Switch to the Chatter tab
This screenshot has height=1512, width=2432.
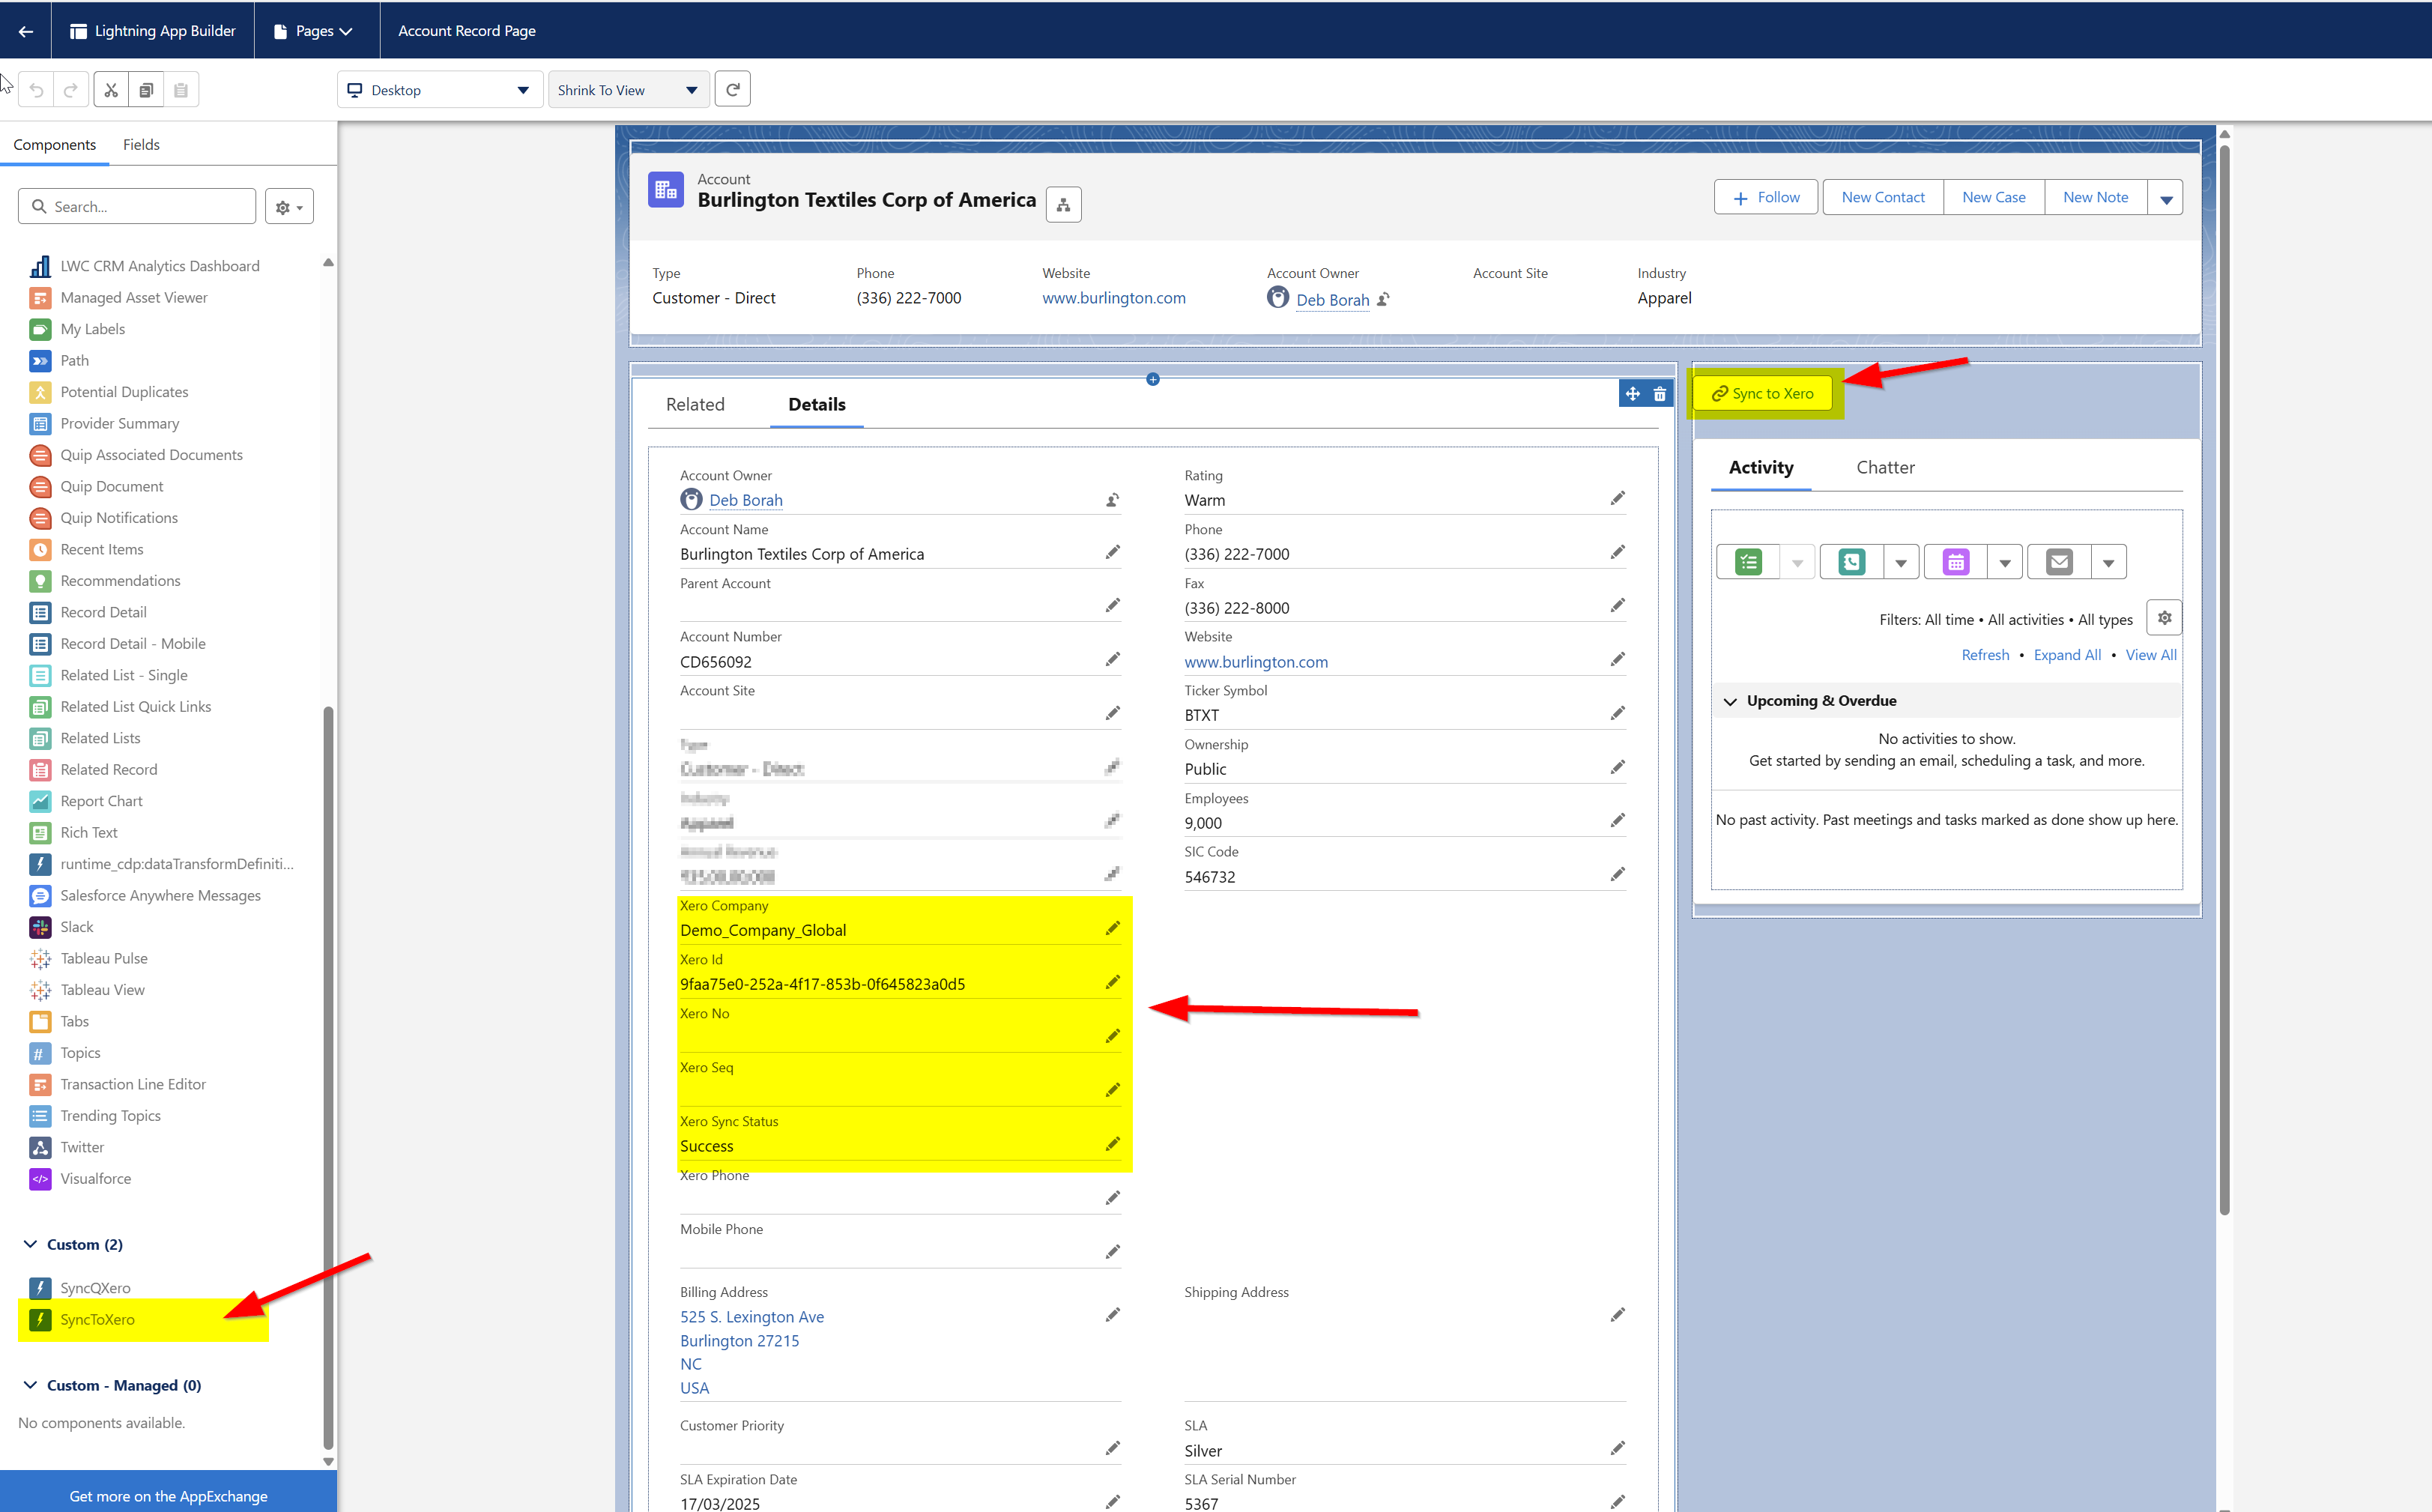click(1885, 467)
